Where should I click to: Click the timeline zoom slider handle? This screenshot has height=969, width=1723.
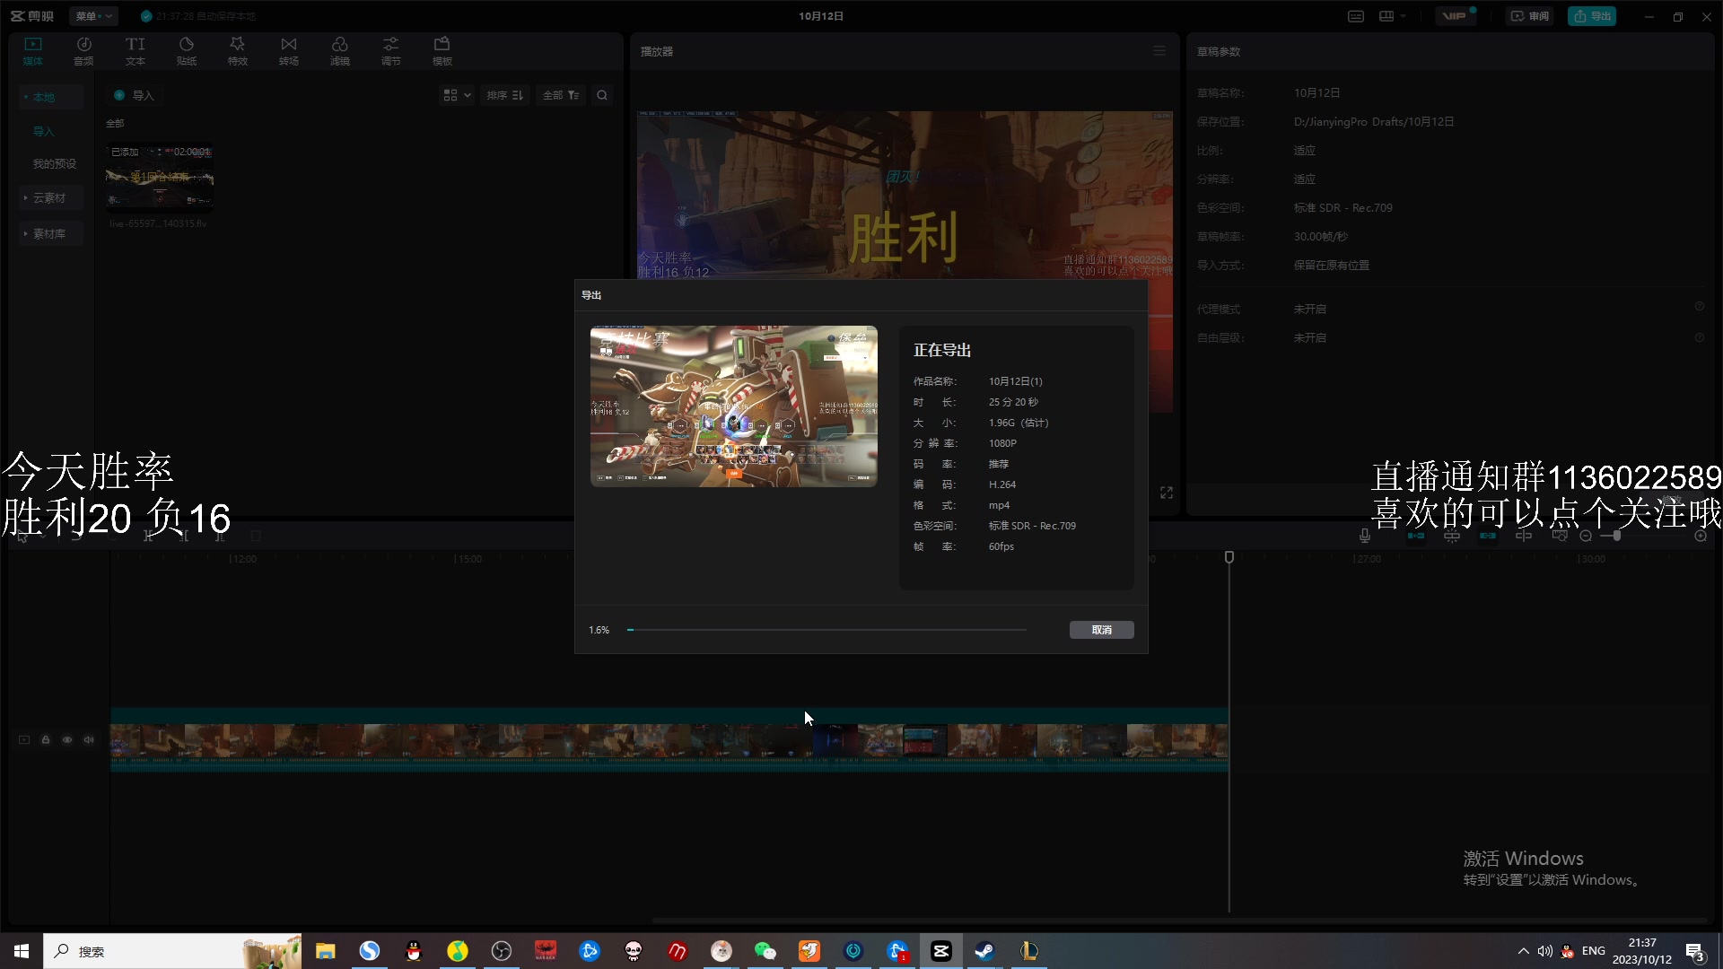tap(1617, 536)
